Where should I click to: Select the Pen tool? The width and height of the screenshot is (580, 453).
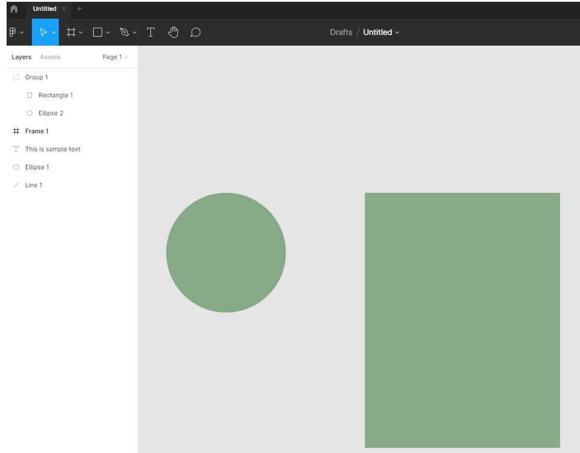124,32
